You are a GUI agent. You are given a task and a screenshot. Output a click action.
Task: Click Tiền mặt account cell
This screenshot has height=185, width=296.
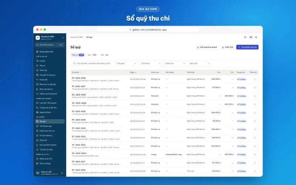pos(190,171)
